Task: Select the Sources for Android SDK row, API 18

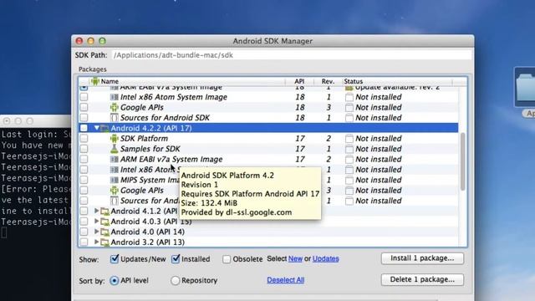Action: click(x=268, y=118)
